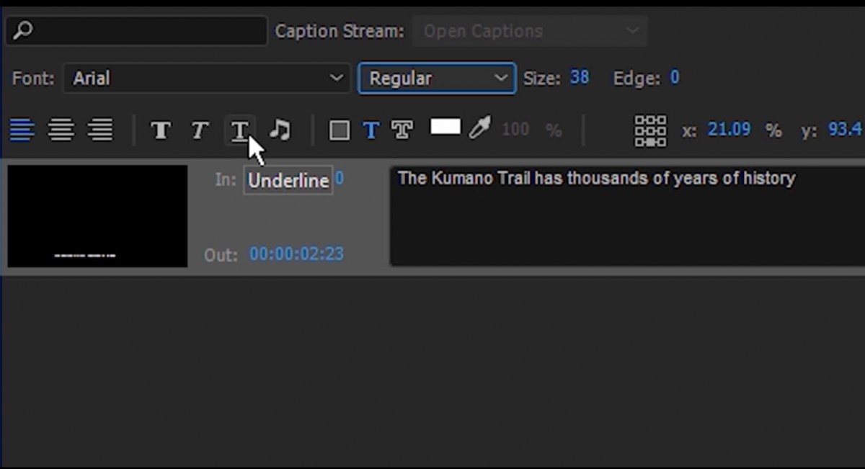Apply italic formatting to the caption
Screen dimensions: 865x469
pyautogui.click(x=200, y=130)
